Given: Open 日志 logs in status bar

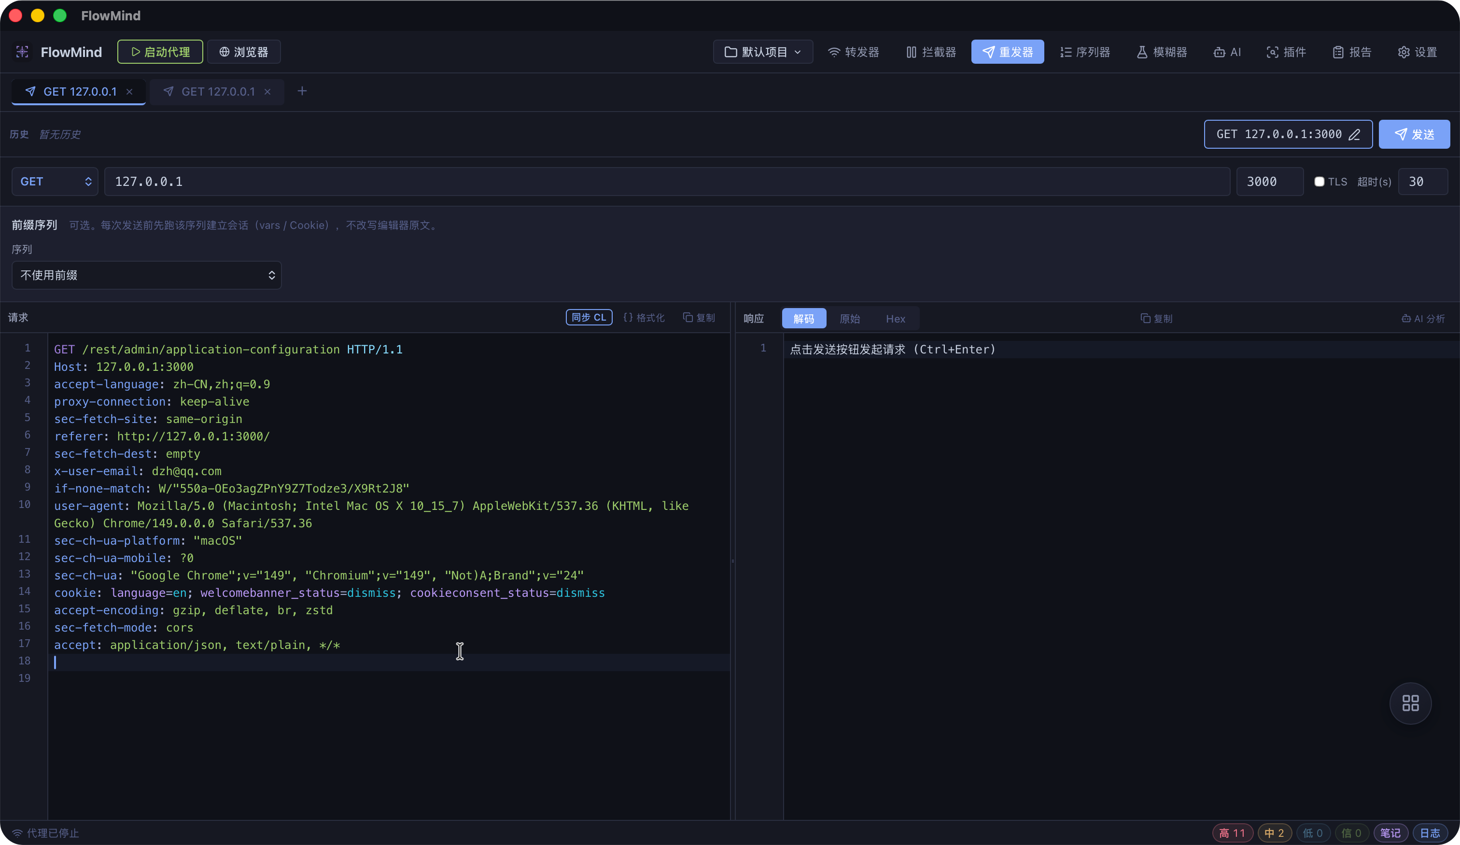Looking at the screenshot, I should (x=1430, y=833).
